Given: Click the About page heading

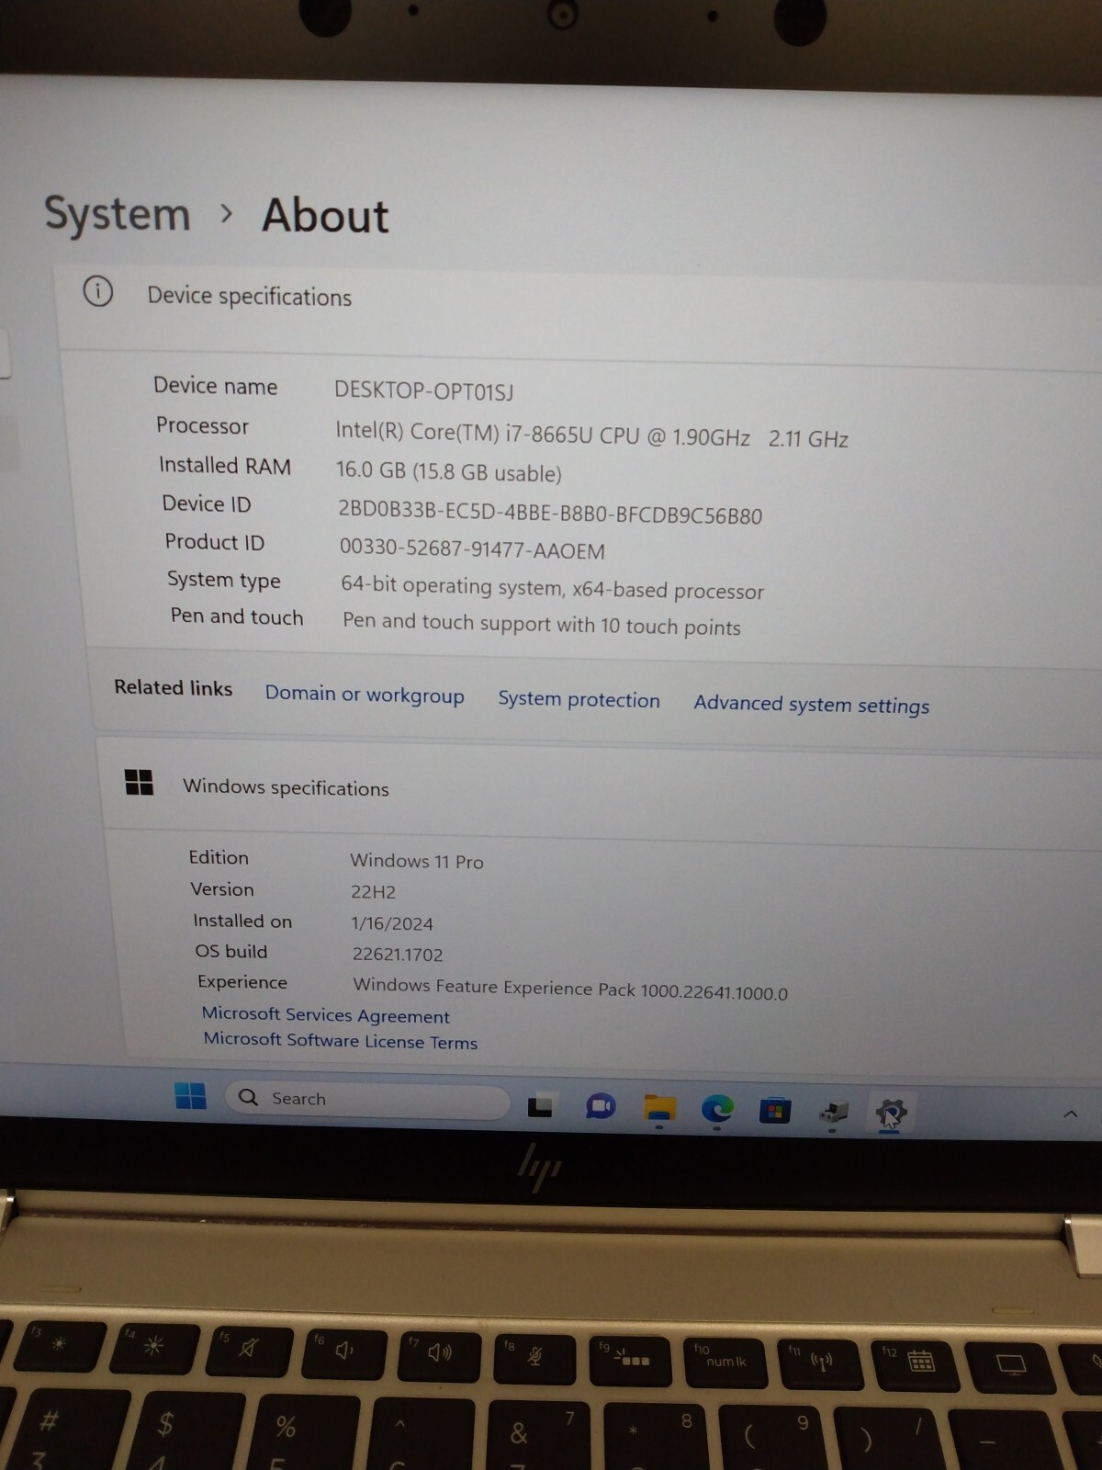Looking at the screenshot, I should coord(325,216).
